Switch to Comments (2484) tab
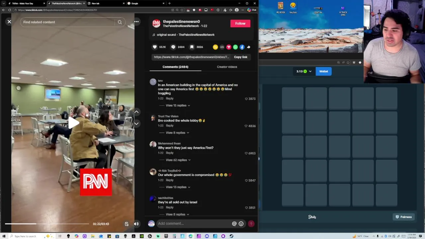This screenshot has height=239, width=425. (x=175, y=67)
